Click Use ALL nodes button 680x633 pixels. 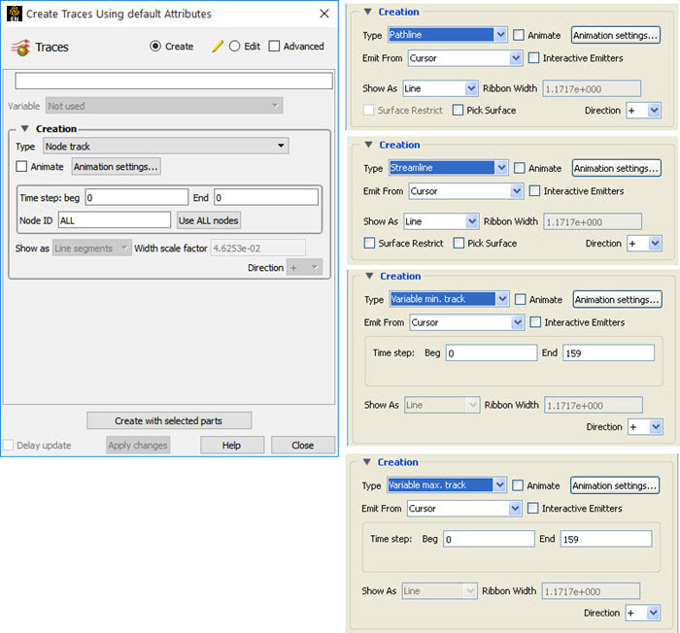coord(208,220)
